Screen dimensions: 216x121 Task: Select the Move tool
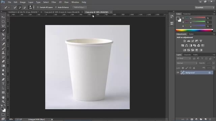pos(3,17)
